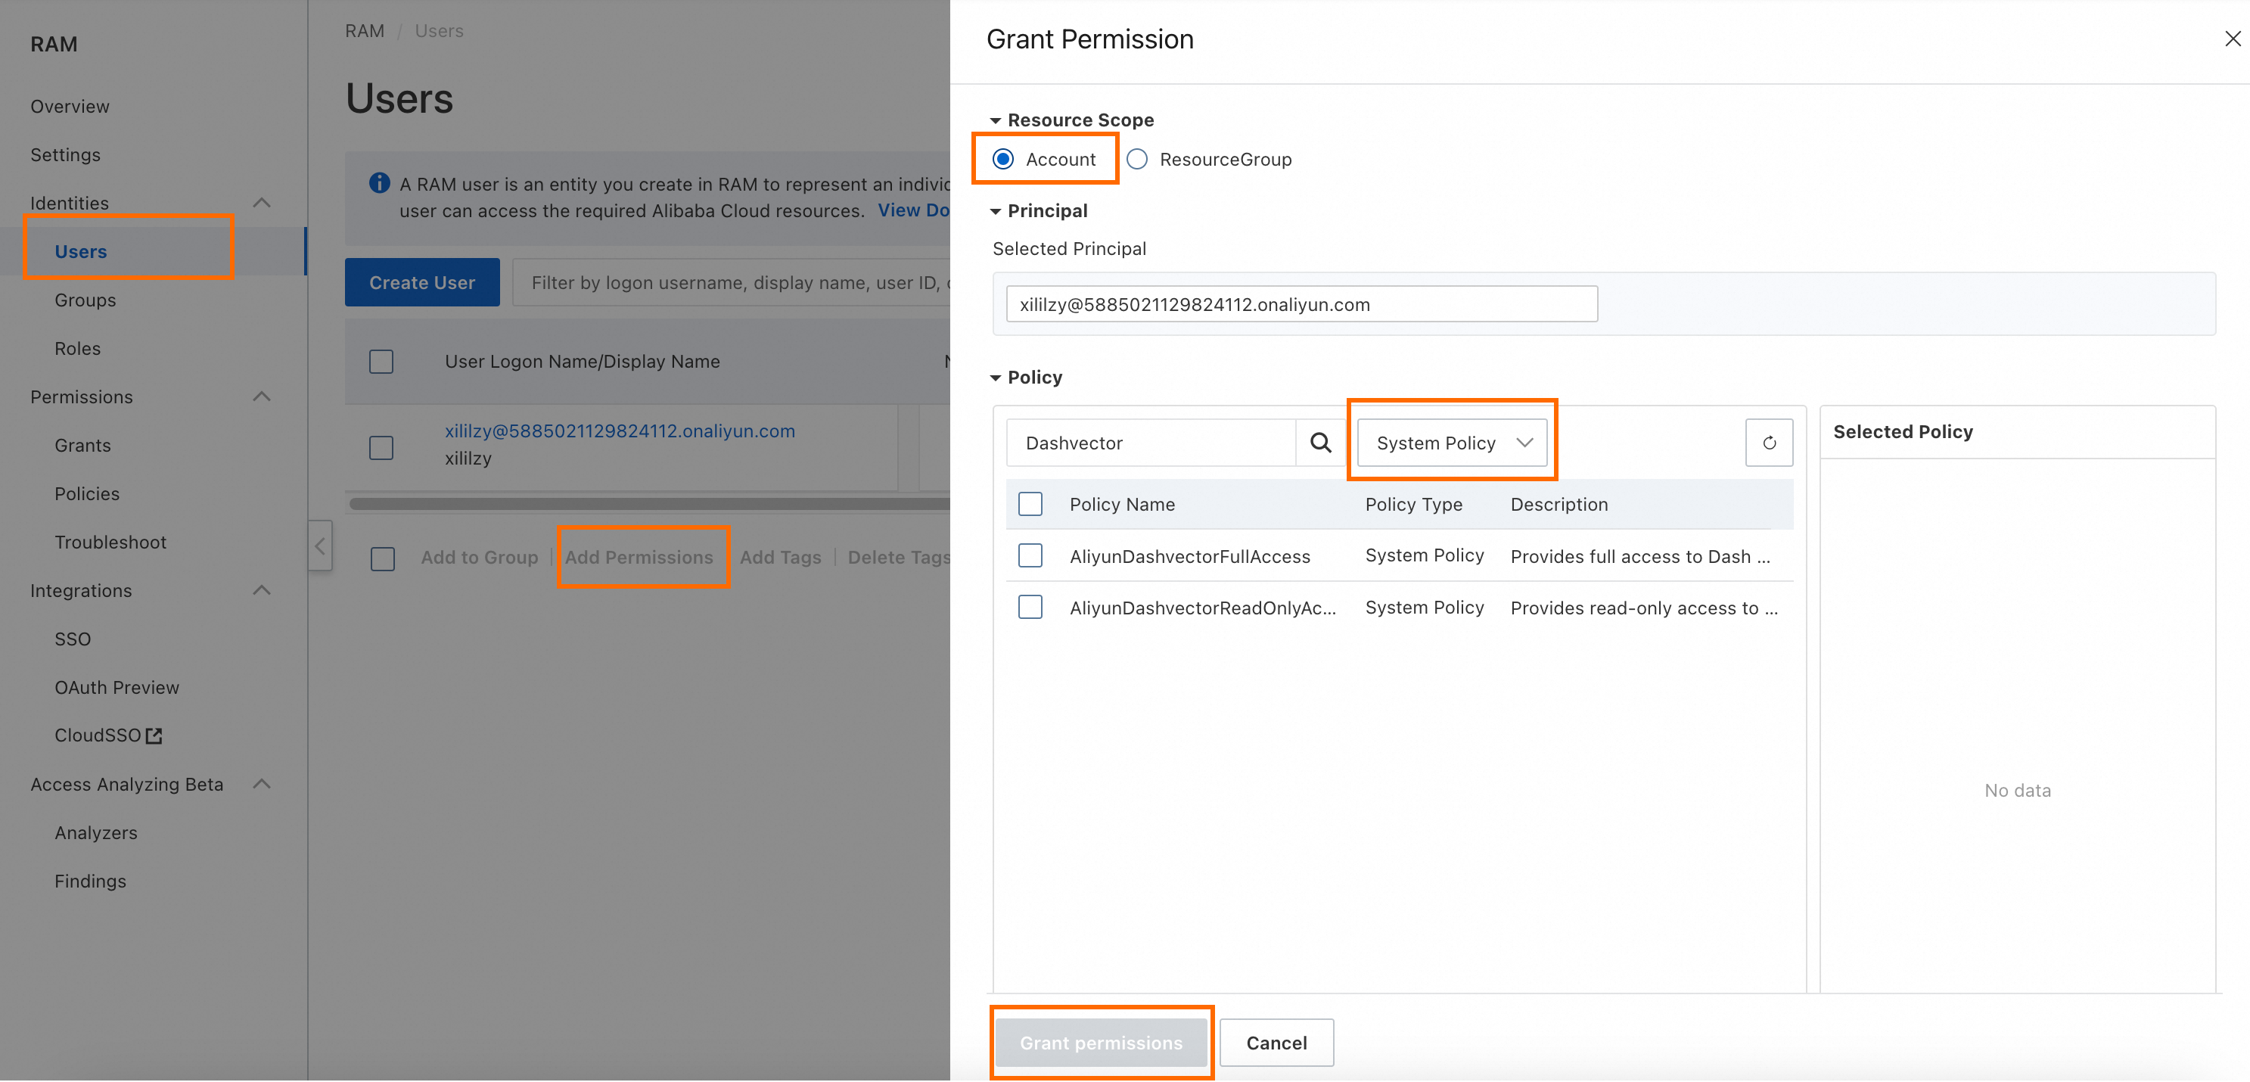Collapse the Identities sidebar group
Screen dimensions: 2250x1082
click(261, 203)
